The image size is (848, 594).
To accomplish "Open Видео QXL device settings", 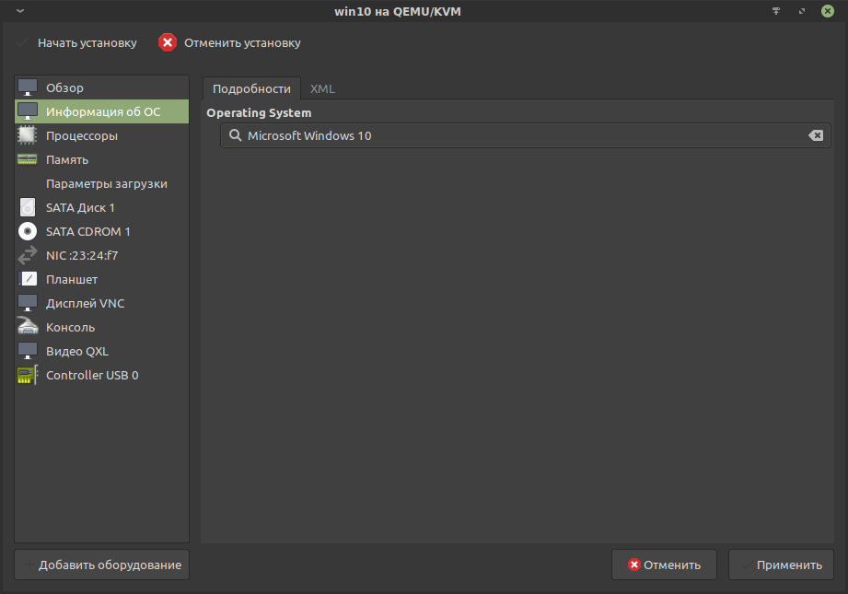I will [x=76, y=351].
